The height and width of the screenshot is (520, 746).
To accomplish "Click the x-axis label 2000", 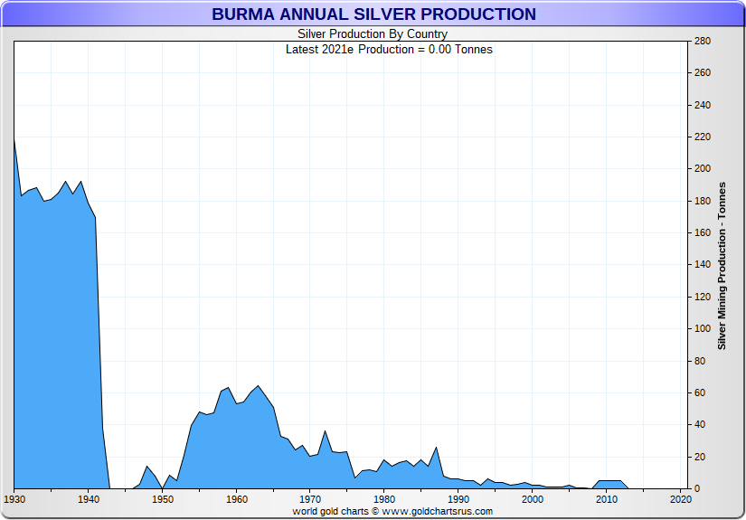I will (x=532, y=499).
